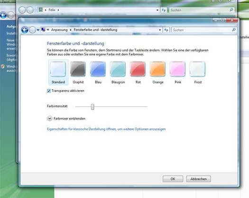Maximize the Fensterfarbe window
The width and height of the screenshot is (249, 198).
[222, 20]
